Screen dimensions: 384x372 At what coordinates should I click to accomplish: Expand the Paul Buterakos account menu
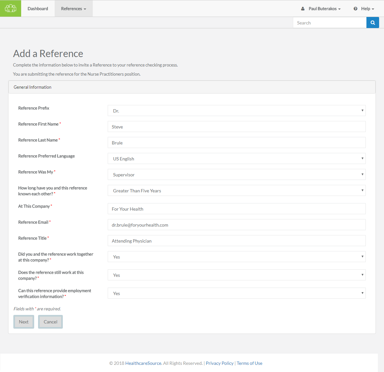[x=323, y=8]
